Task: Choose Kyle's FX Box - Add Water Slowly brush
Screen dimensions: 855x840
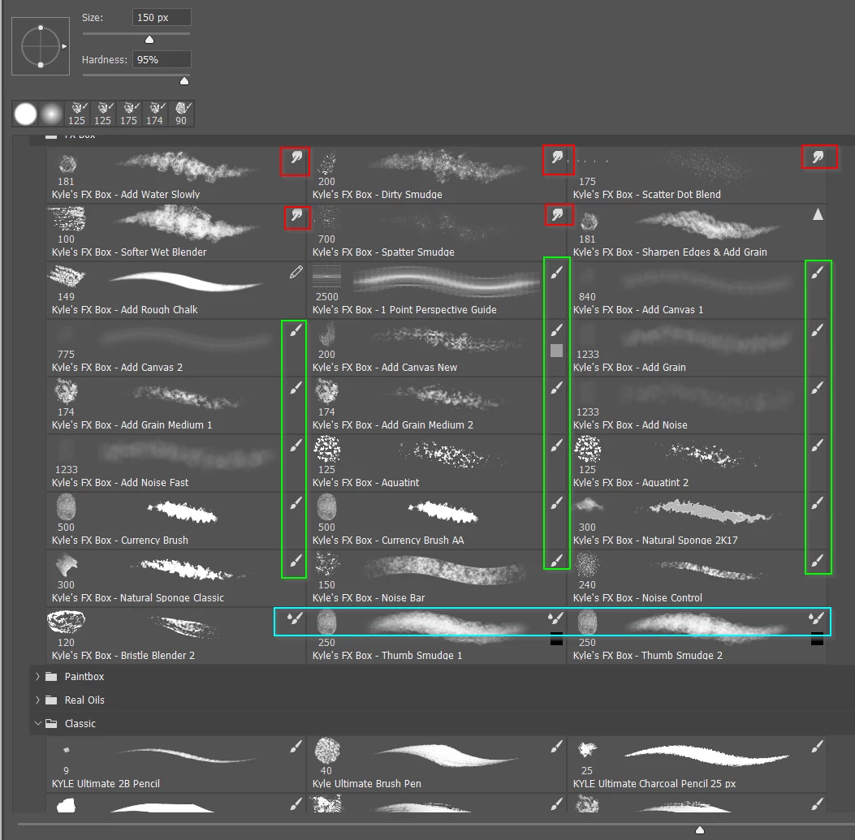Action: point(176,175)
